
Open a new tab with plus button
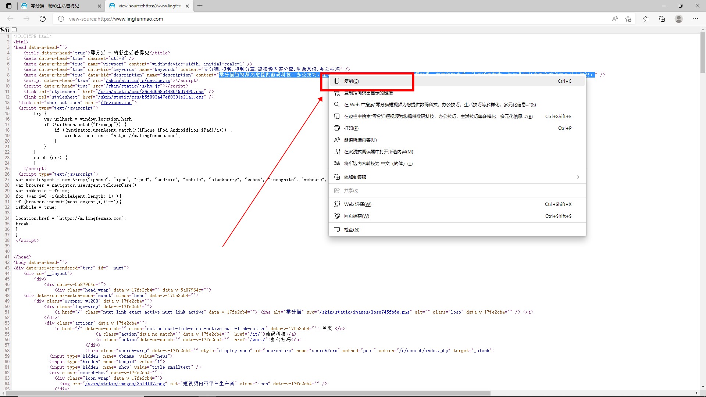click(x=200, y=6)
